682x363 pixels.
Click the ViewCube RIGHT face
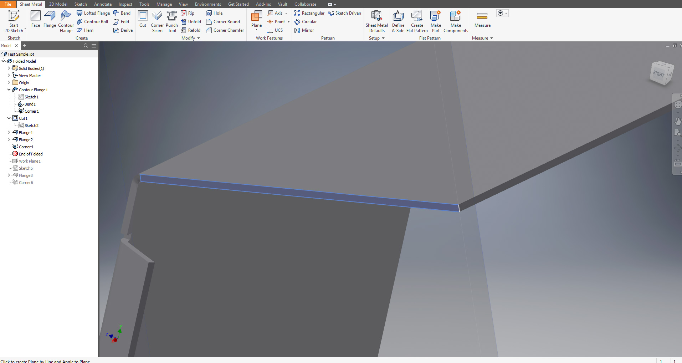(659, 74)
